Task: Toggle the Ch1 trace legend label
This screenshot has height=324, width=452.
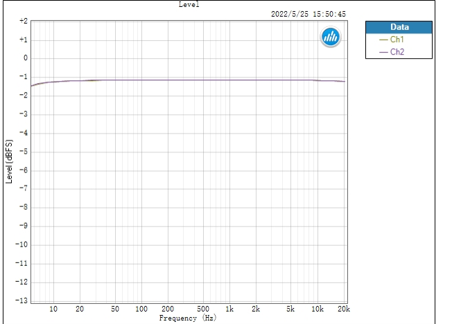Action: 397,40
